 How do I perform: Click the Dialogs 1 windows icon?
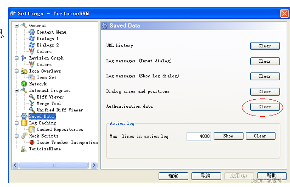point(32,39)
